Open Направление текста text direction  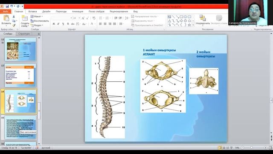(x=145, y=16)
